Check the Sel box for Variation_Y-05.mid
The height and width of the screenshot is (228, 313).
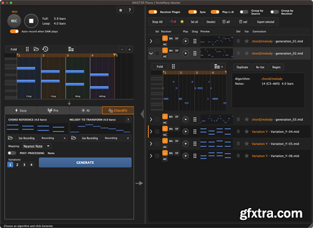157,144
